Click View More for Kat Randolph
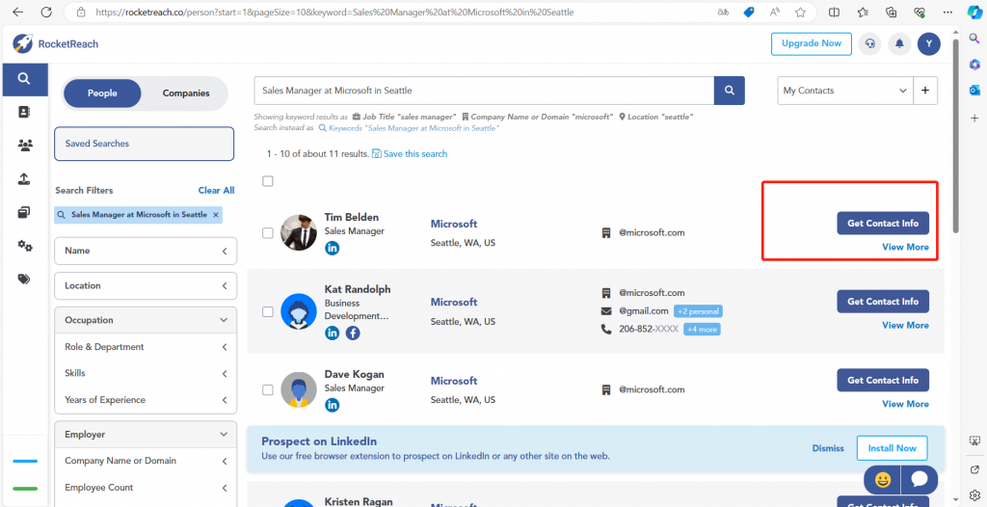The width and height of the screenshot is (987, 507). coord(905,325)
